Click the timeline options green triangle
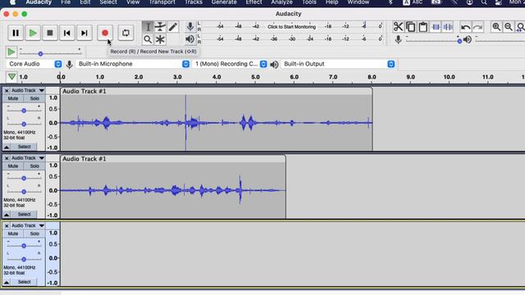Screen dimensions: 525x295 (11, 77)
